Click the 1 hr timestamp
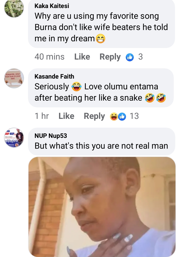 [42, 116]
